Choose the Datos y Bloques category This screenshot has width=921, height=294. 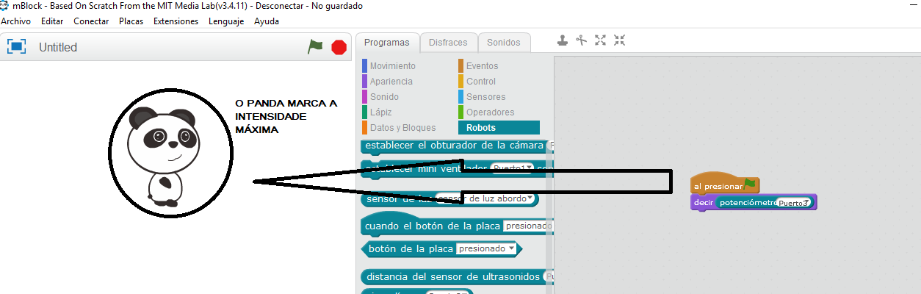tap(402, 128)
